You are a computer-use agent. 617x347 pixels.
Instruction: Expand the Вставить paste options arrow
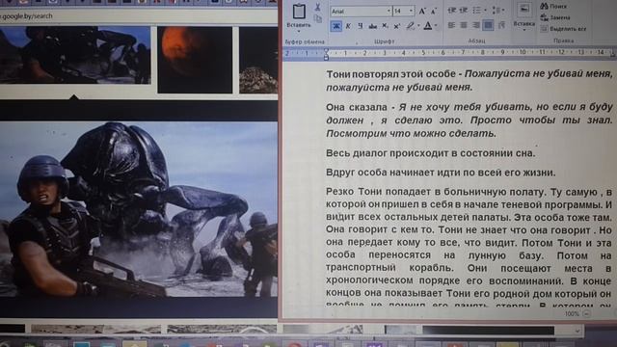[x=299, y=32]
